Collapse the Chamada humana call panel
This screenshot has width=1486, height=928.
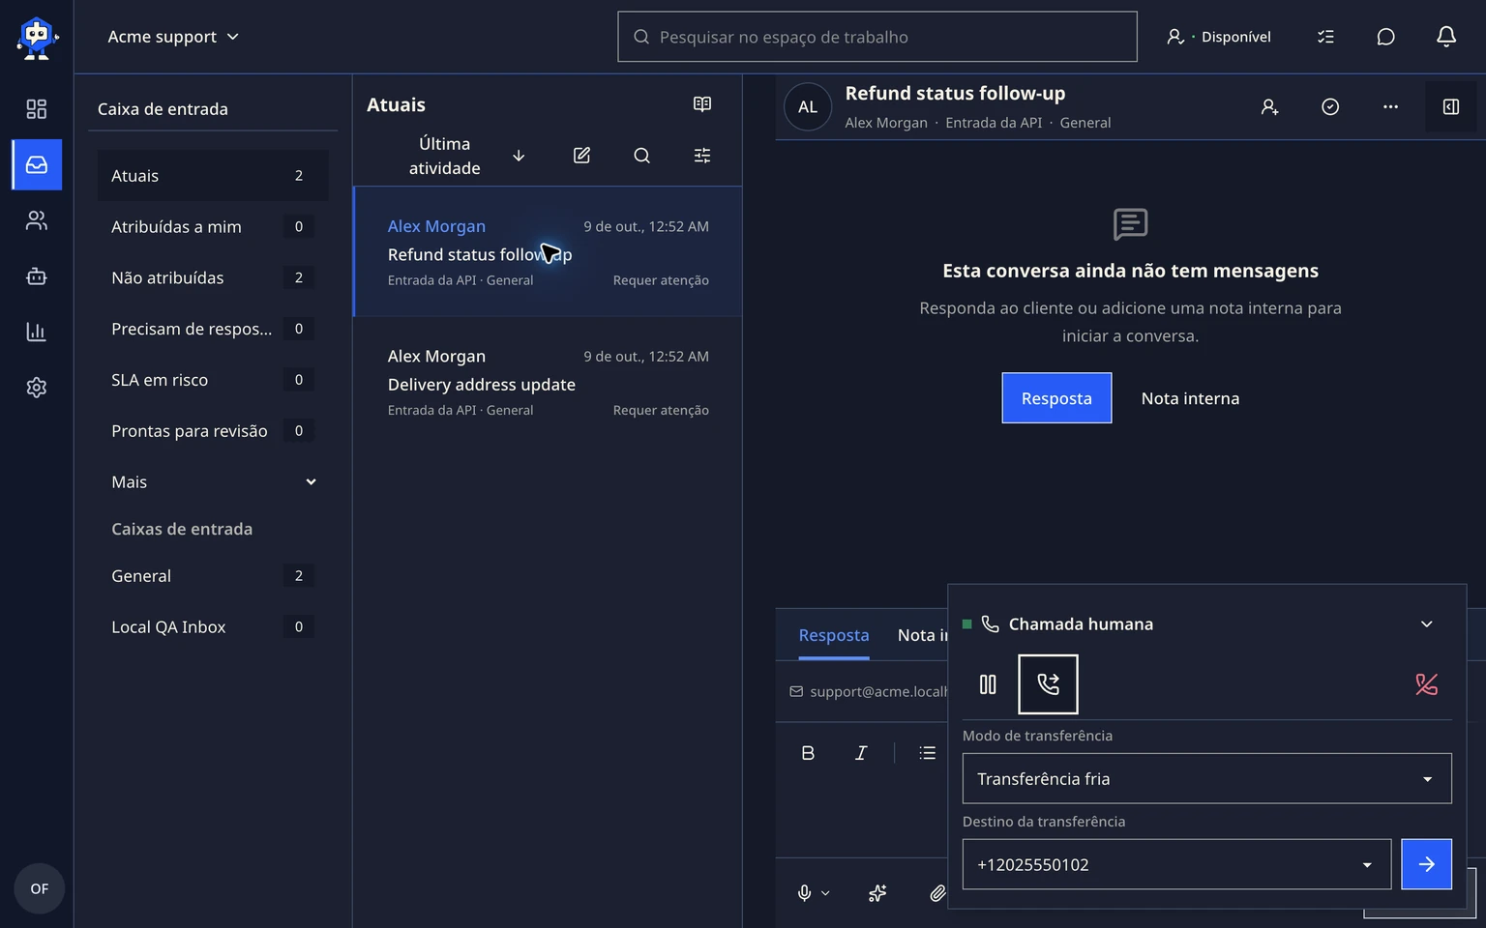(1426, 624)
